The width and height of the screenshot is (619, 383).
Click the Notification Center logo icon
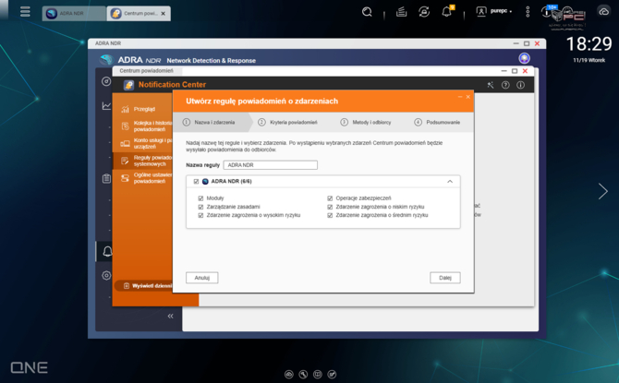click(128, 85)
